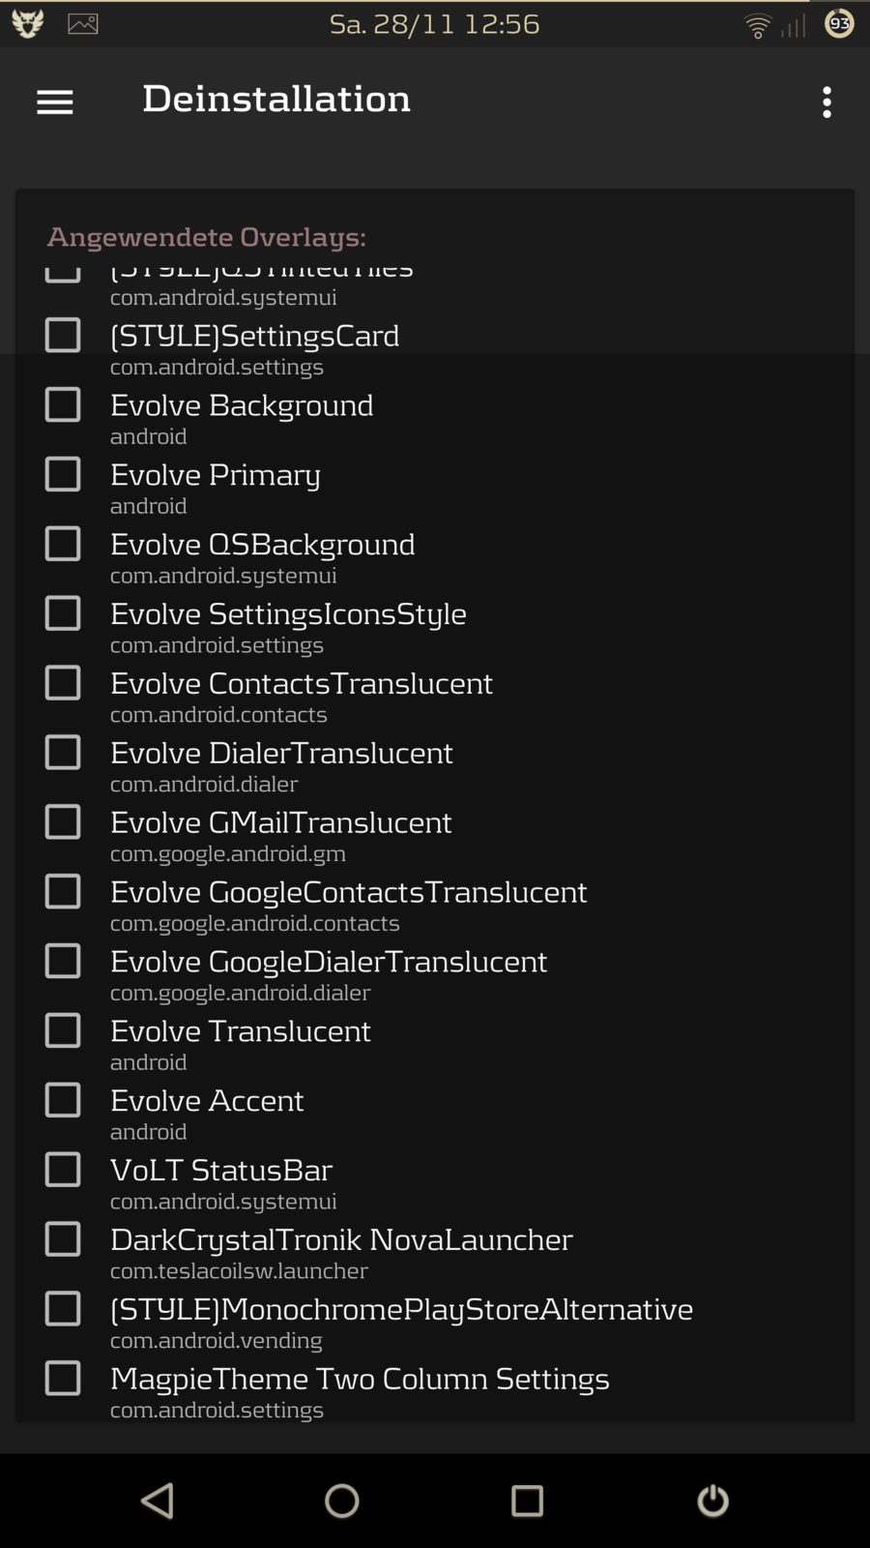Screen dimensions: 870x1548
Task: Select the DarkCrystalTronik NovaLauncher checkbox
Action: (63, 1239)
